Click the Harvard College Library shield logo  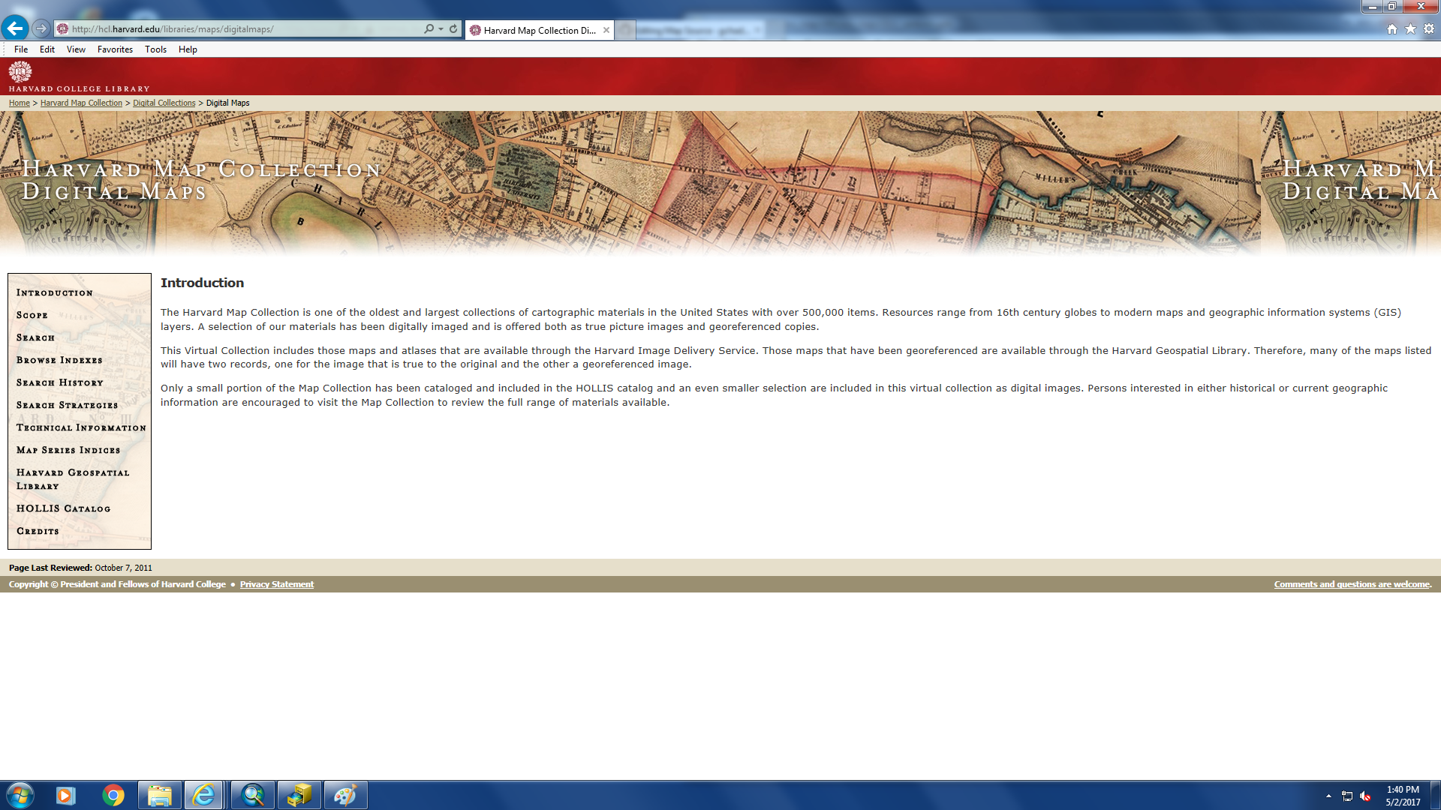click(x=20, y=72)
